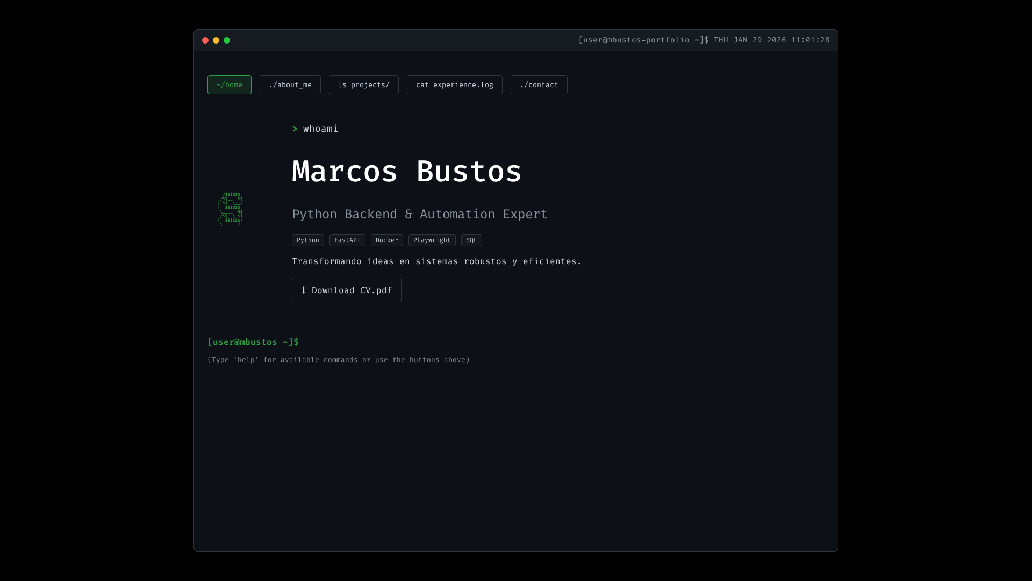This screenshot has height=581, width=1032.
Task: Focus the [user@mbustos ~]$ command prompt
Action: (253, 342)
